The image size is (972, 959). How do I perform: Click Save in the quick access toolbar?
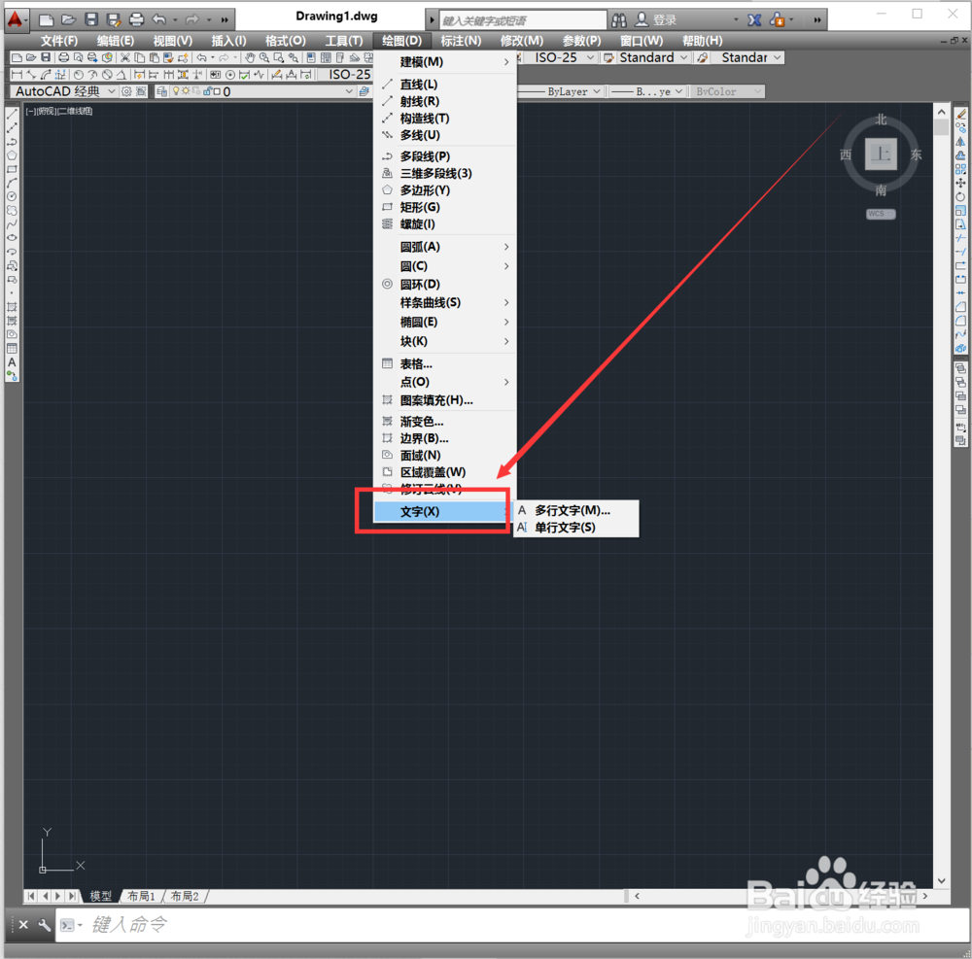click(91, 19)
